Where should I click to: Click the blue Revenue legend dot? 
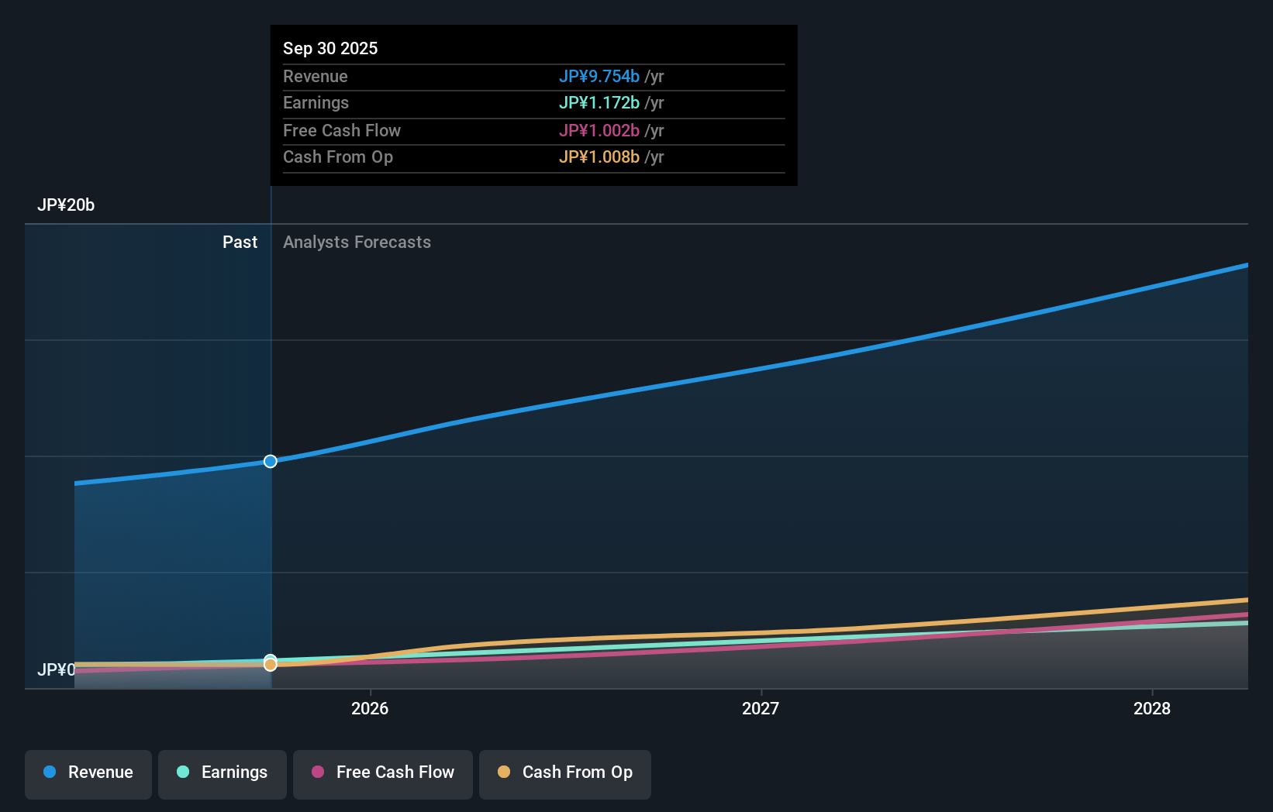[49, 772]
